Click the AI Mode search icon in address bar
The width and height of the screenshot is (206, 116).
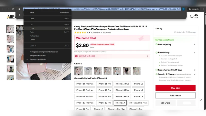click(x=184, y=9)
